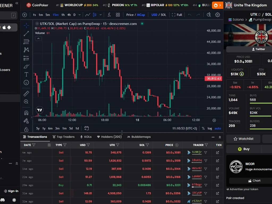Select the 1s timeframe
Image resolution: width=272 pixels, height=204 pixels.
(x=34, y=15)
